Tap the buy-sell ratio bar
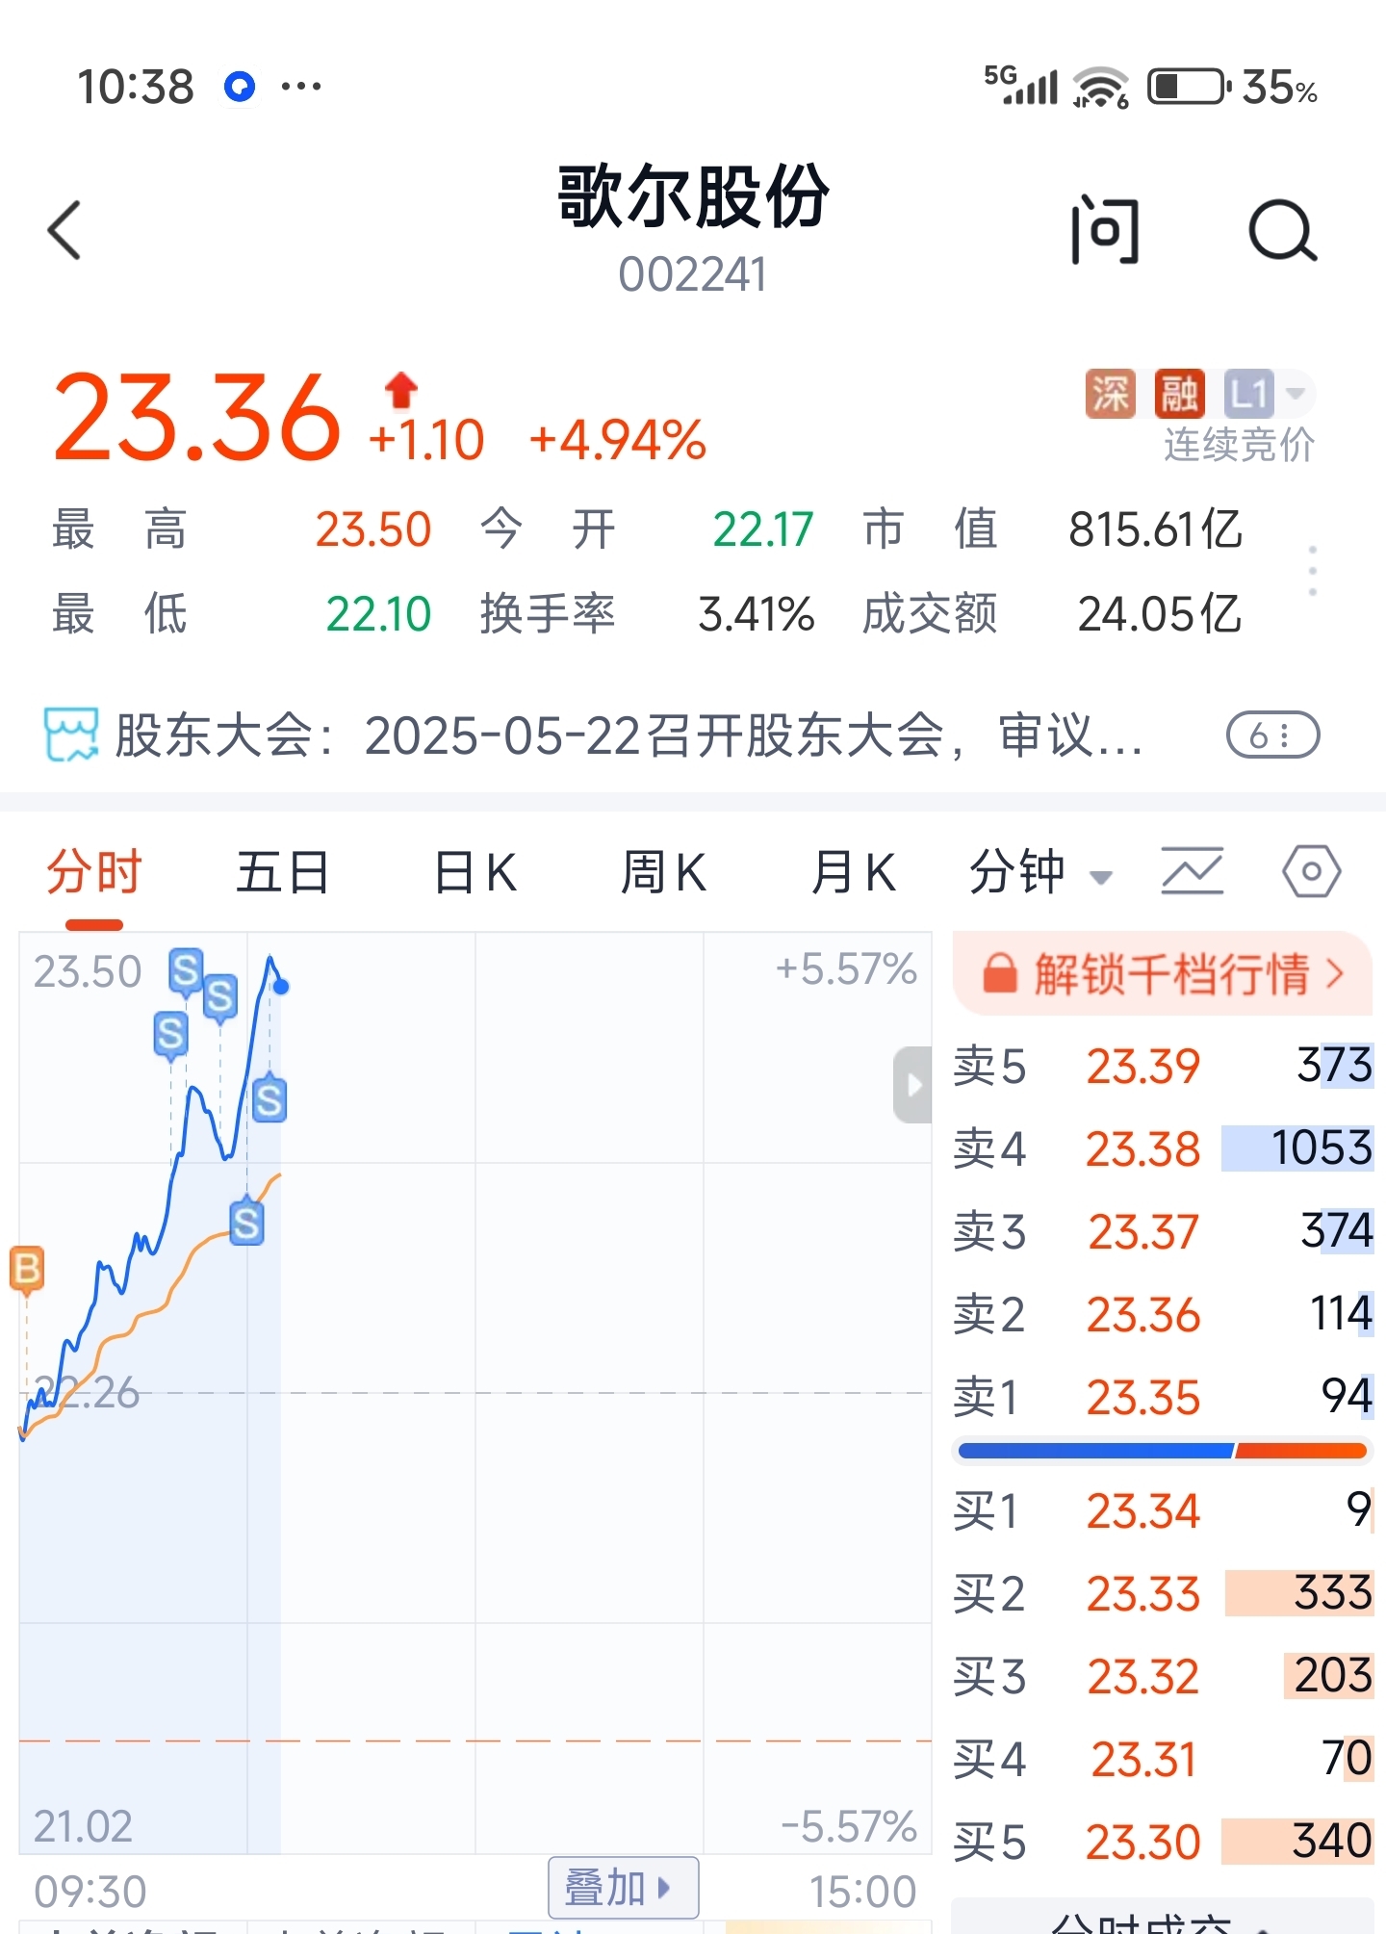Viewport: 1386px width, 1934px height. [1163, 1451]
